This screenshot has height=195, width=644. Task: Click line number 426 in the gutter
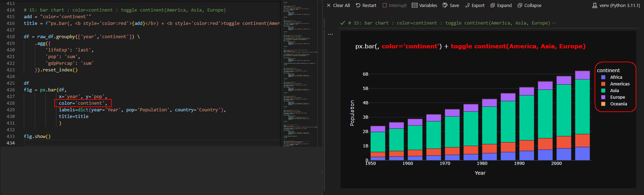11,90
